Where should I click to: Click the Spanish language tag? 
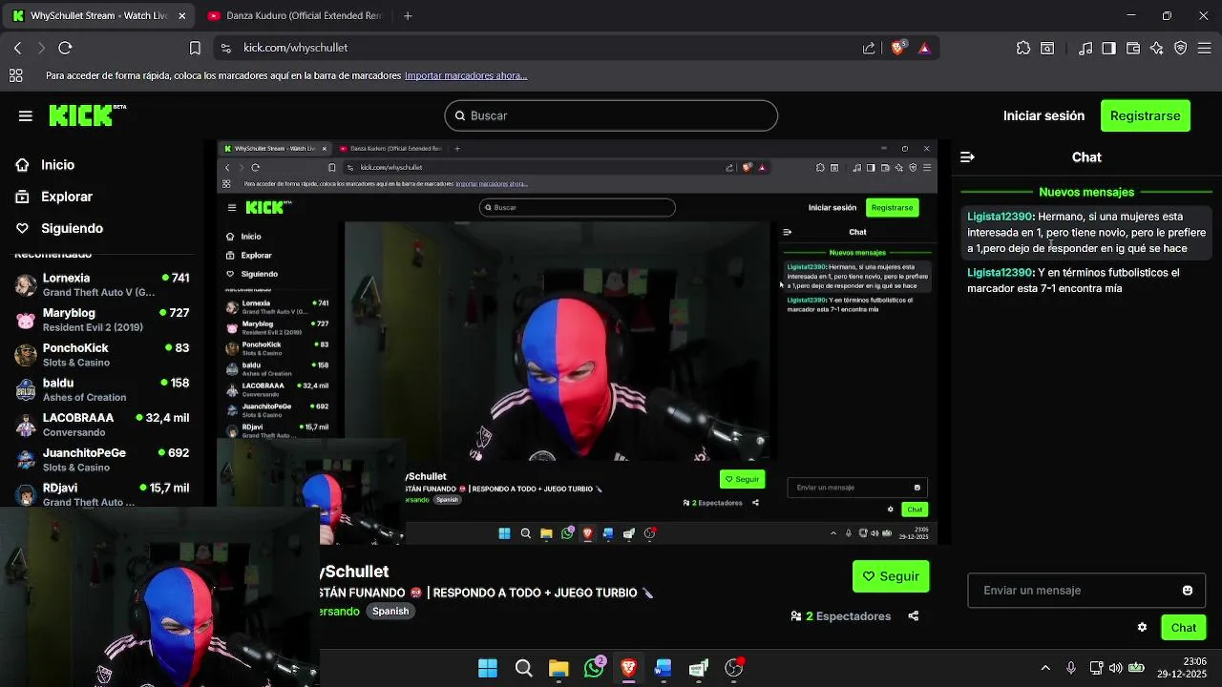[390, 612]
